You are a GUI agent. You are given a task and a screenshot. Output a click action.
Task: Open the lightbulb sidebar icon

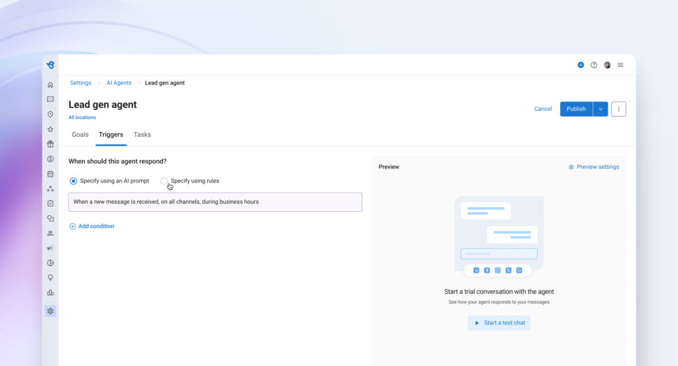[x=50, y=278]
